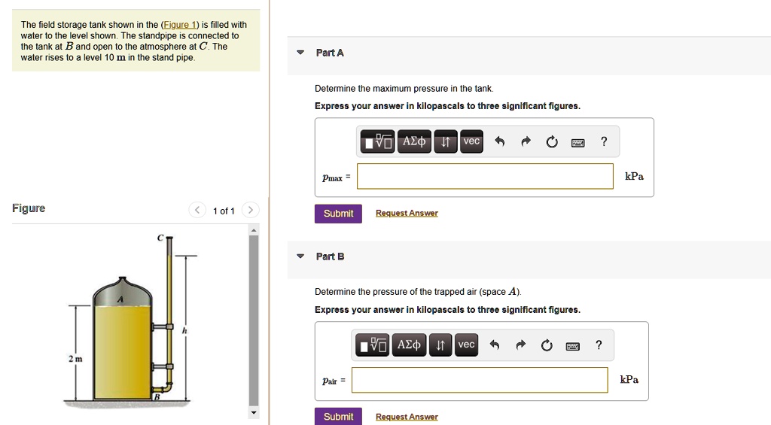
Task: Click the vec button in Part A
Action: (x=471, y=141)
